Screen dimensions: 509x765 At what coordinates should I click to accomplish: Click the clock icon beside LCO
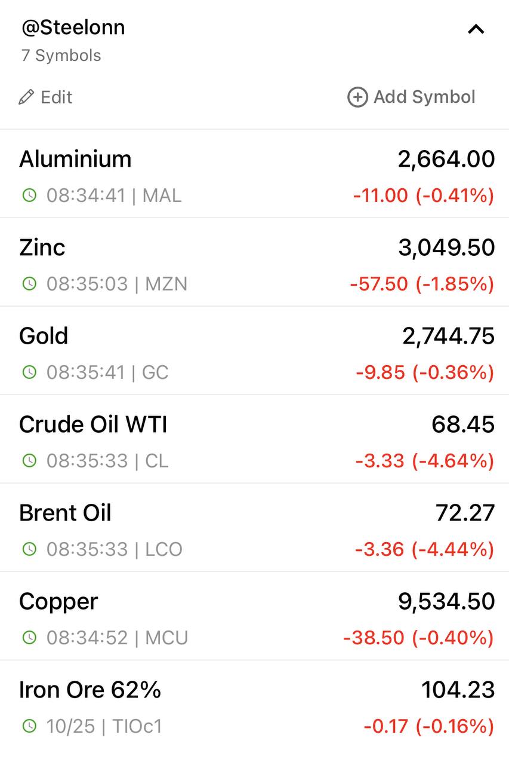tap(29, 549)
